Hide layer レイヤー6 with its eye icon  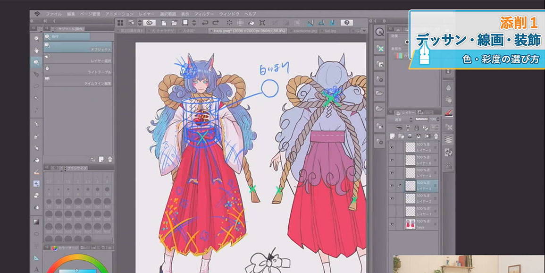(392, 160)
